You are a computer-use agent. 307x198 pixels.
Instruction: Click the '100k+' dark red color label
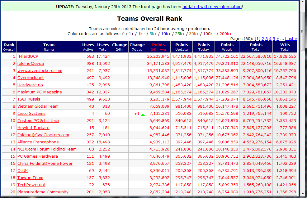(x=209, y=34)
